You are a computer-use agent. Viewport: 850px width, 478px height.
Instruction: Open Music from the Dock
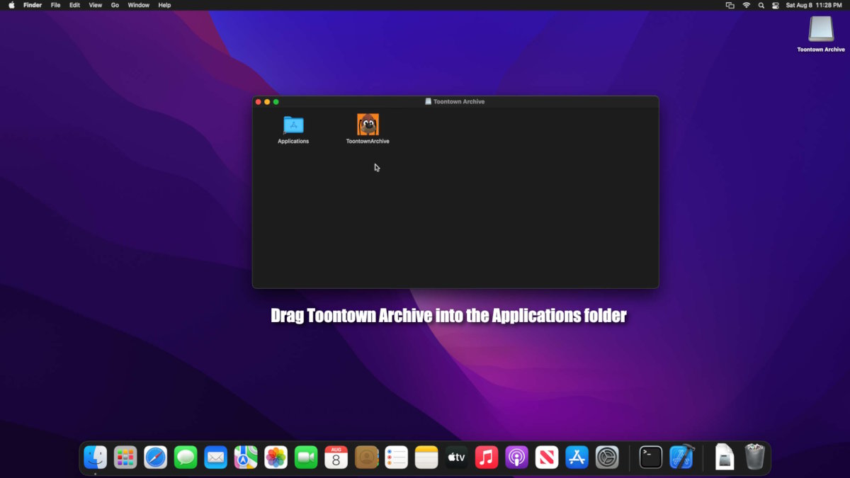(487, 457)
